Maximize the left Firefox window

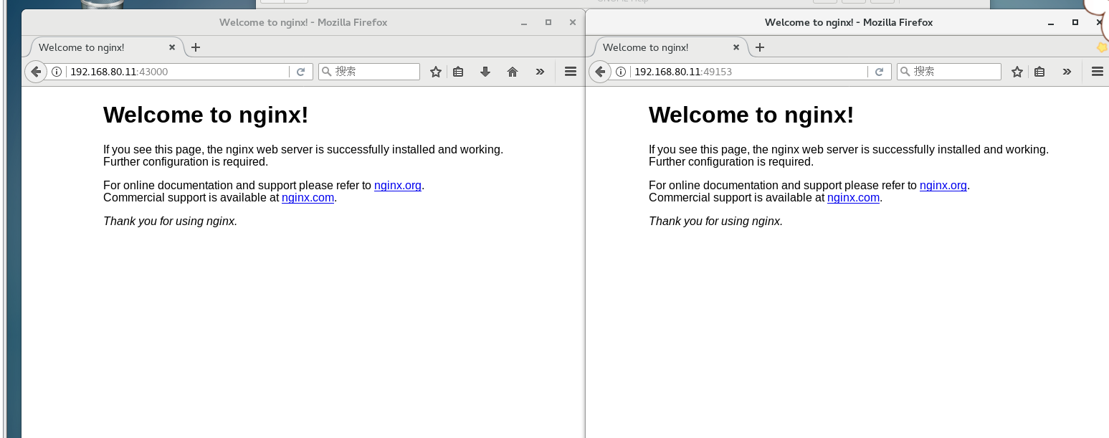[x=548, y=23]
